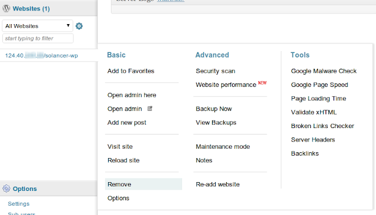Choose Add to Favorites
The image size is (376, 215).
pos(130,71)
